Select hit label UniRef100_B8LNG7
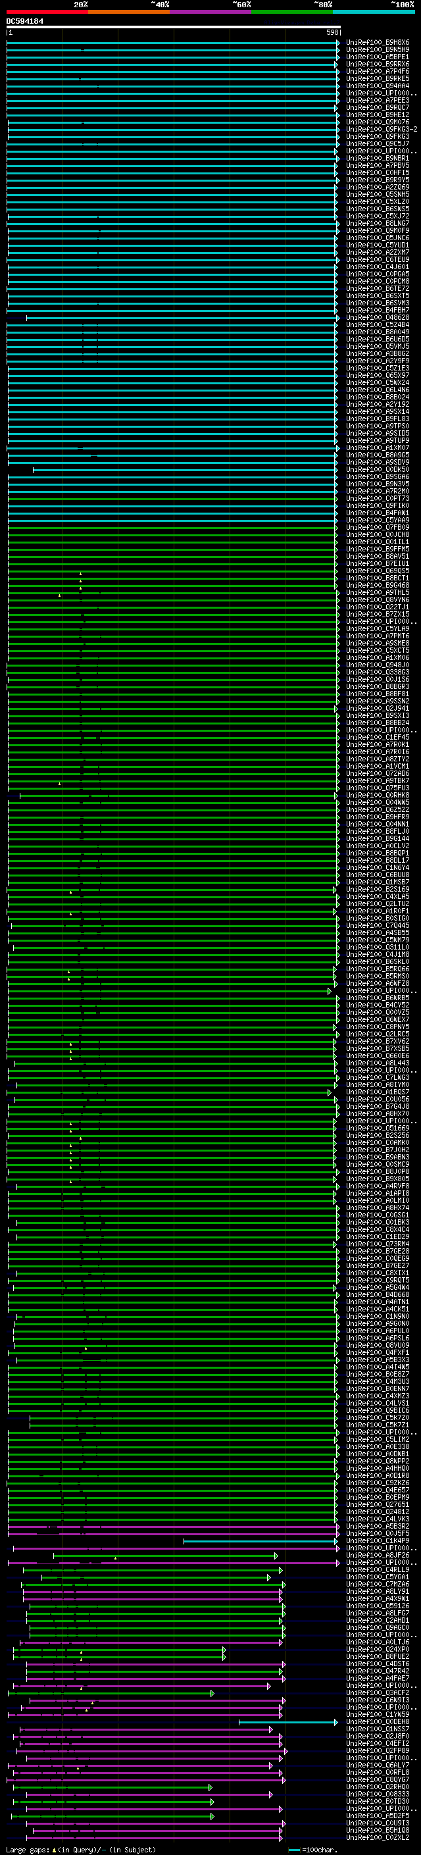Screen dimensions: 421x1855 378,223
